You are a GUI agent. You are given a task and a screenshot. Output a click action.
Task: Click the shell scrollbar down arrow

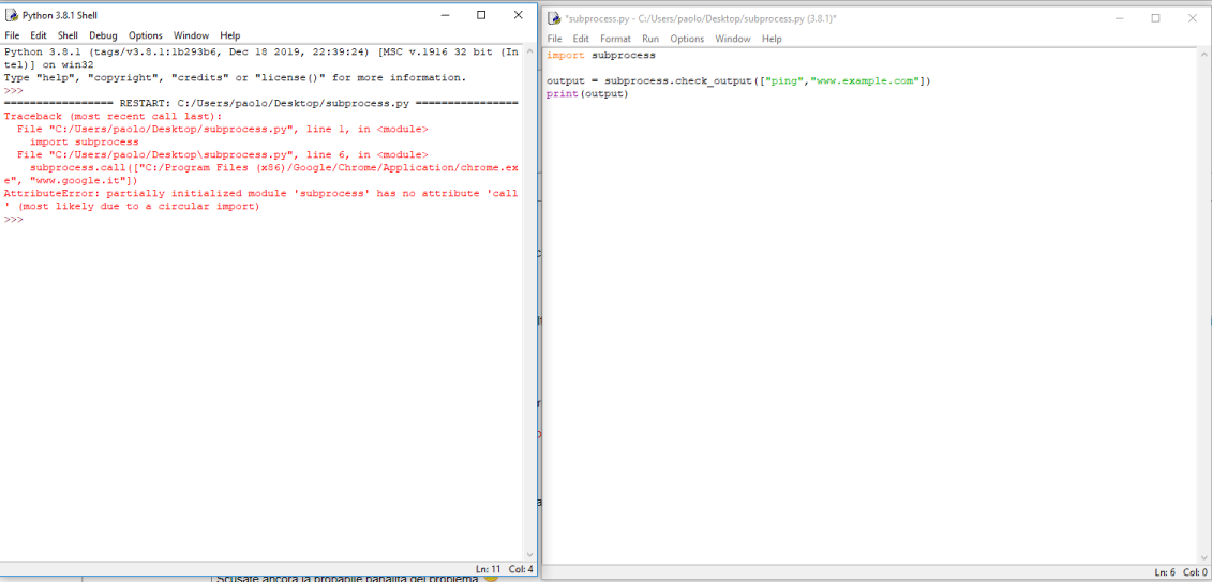tap(530, 555)
